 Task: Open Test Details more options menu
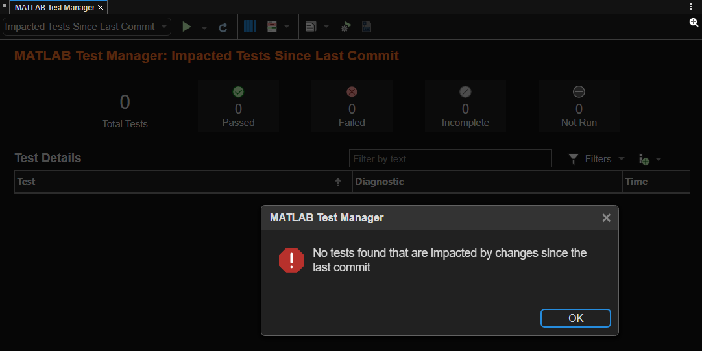tap(681, 159)
